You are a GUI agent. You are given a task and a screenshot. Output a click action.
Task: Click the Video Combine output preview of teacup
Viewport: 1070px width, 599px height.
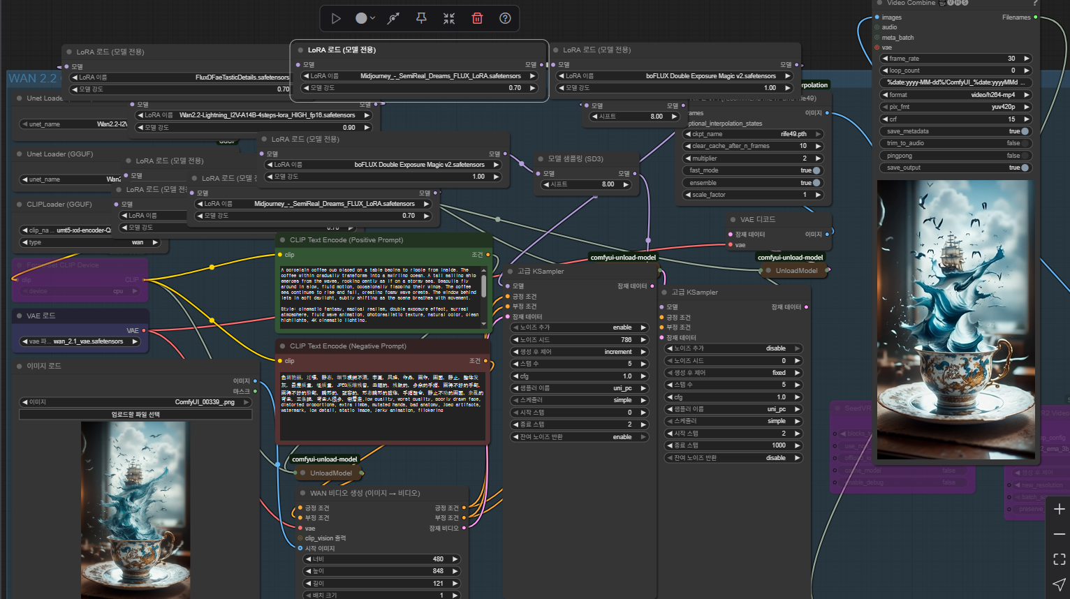tap(955, 320)
